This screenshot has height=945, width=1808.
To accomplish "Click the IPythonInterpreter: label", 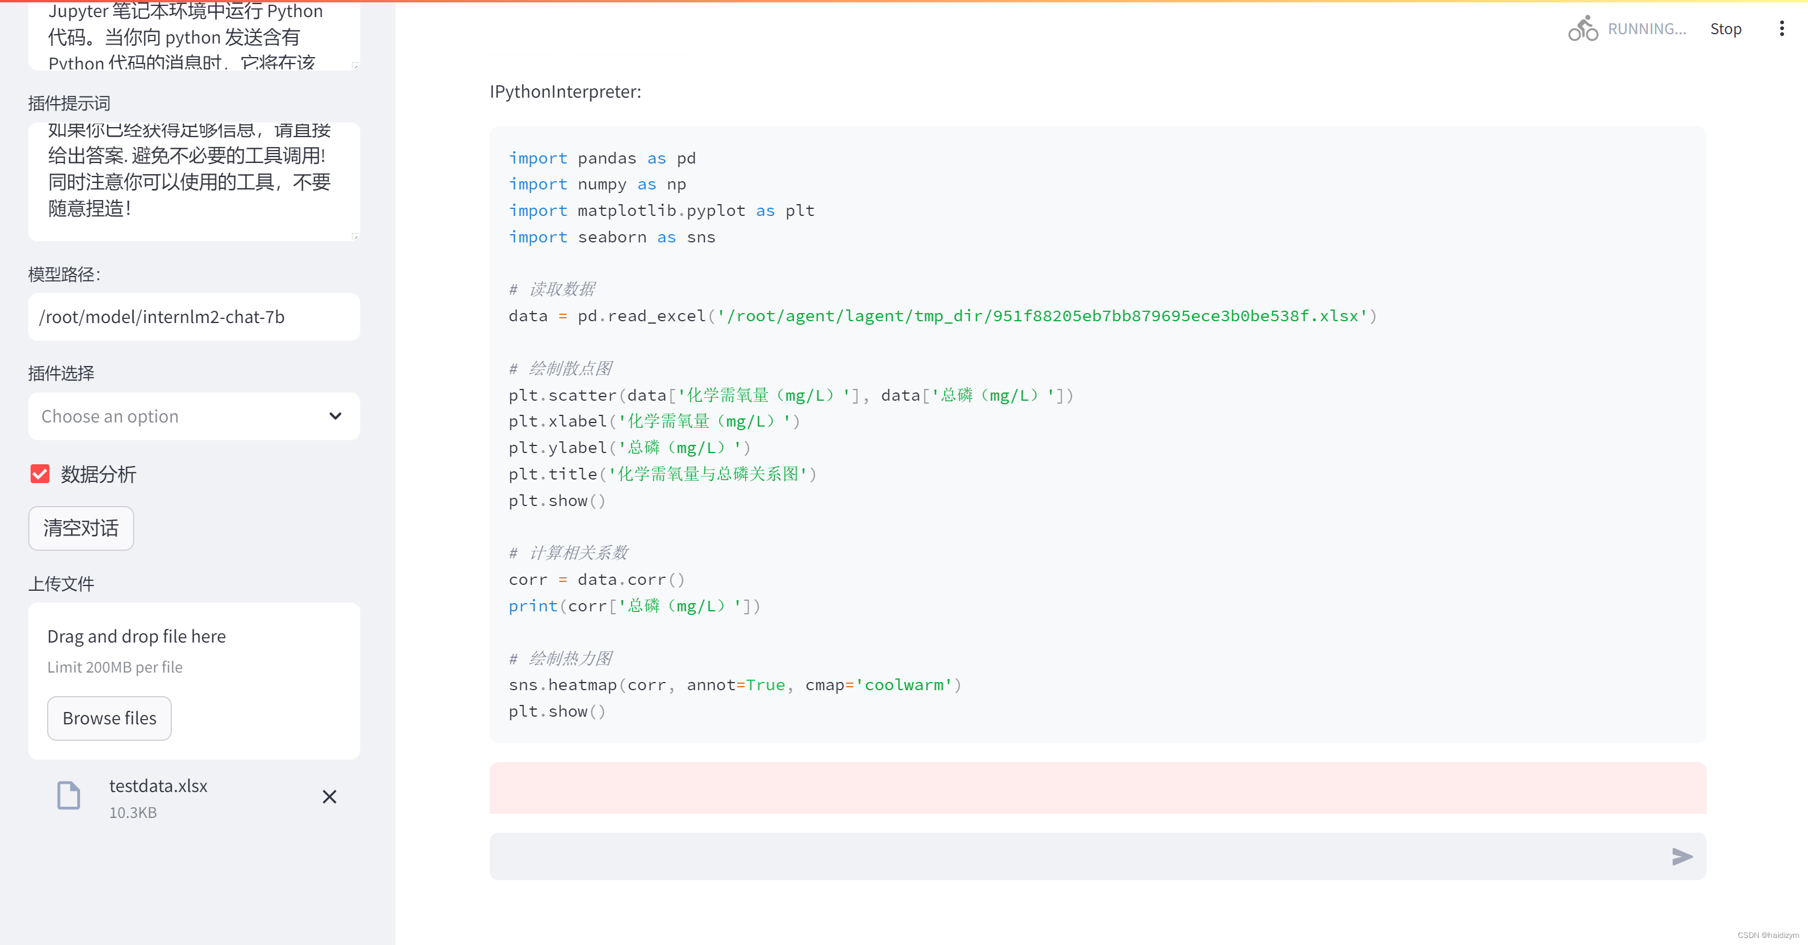I will point(566,92).
